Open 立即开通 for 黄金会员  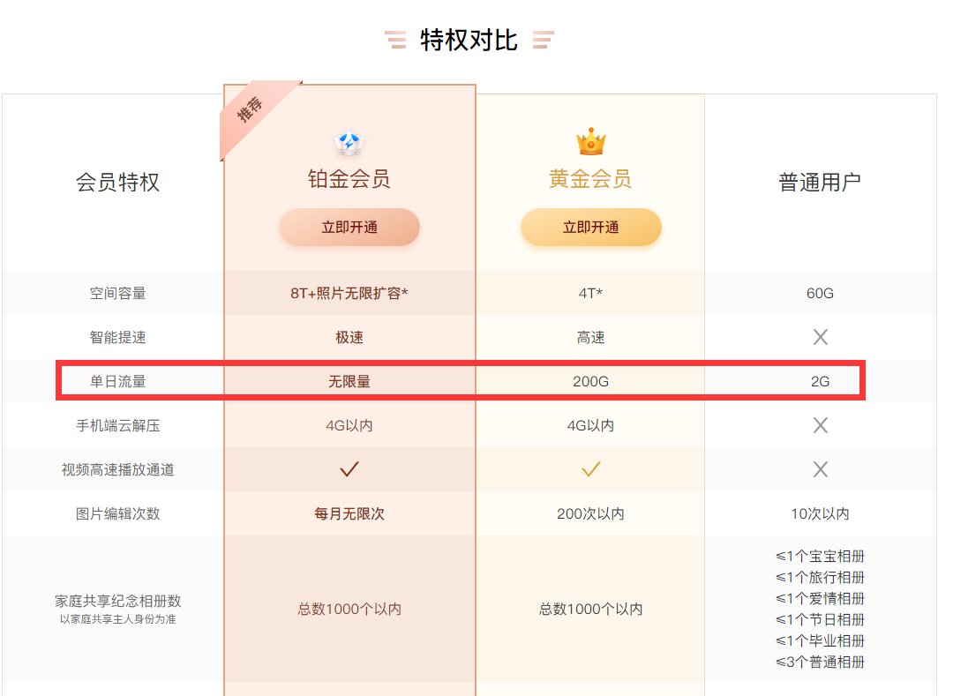[590, 227]
